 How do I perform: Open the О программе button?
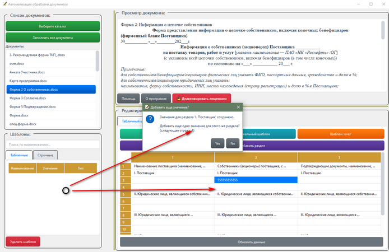click(x=156, y=99)
